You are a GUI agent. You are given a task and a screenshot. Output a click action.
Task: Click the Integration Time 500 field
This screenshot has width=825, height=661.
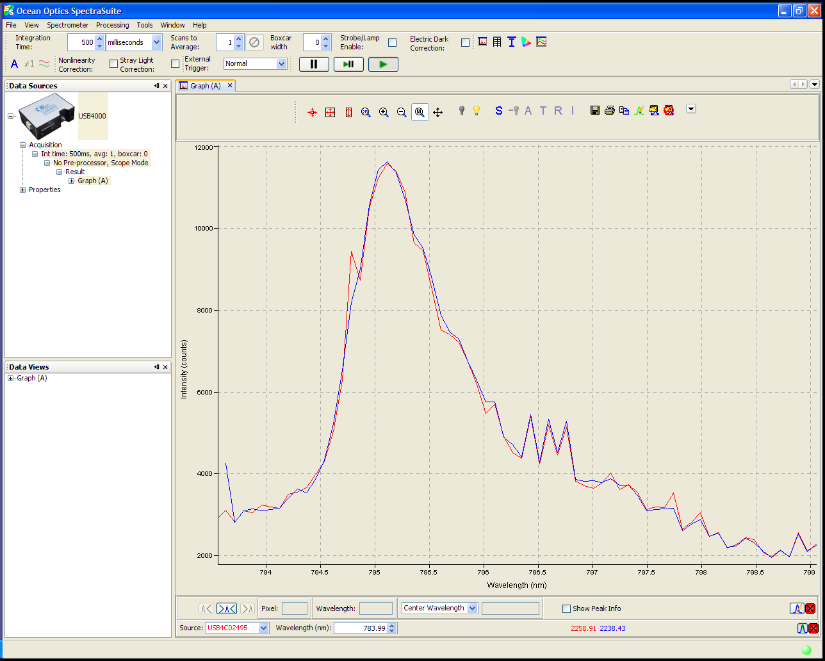pyautogui.click(x=81, y=42)
